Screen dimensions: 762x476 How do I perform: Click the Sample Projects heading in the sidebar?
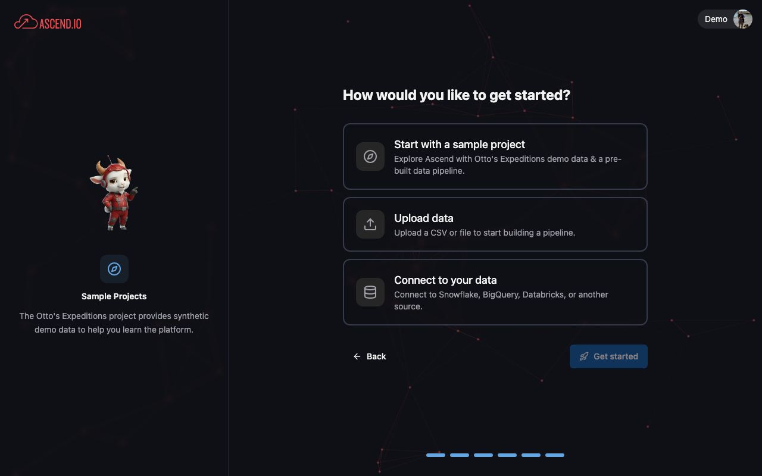click(x=114, y=296)
